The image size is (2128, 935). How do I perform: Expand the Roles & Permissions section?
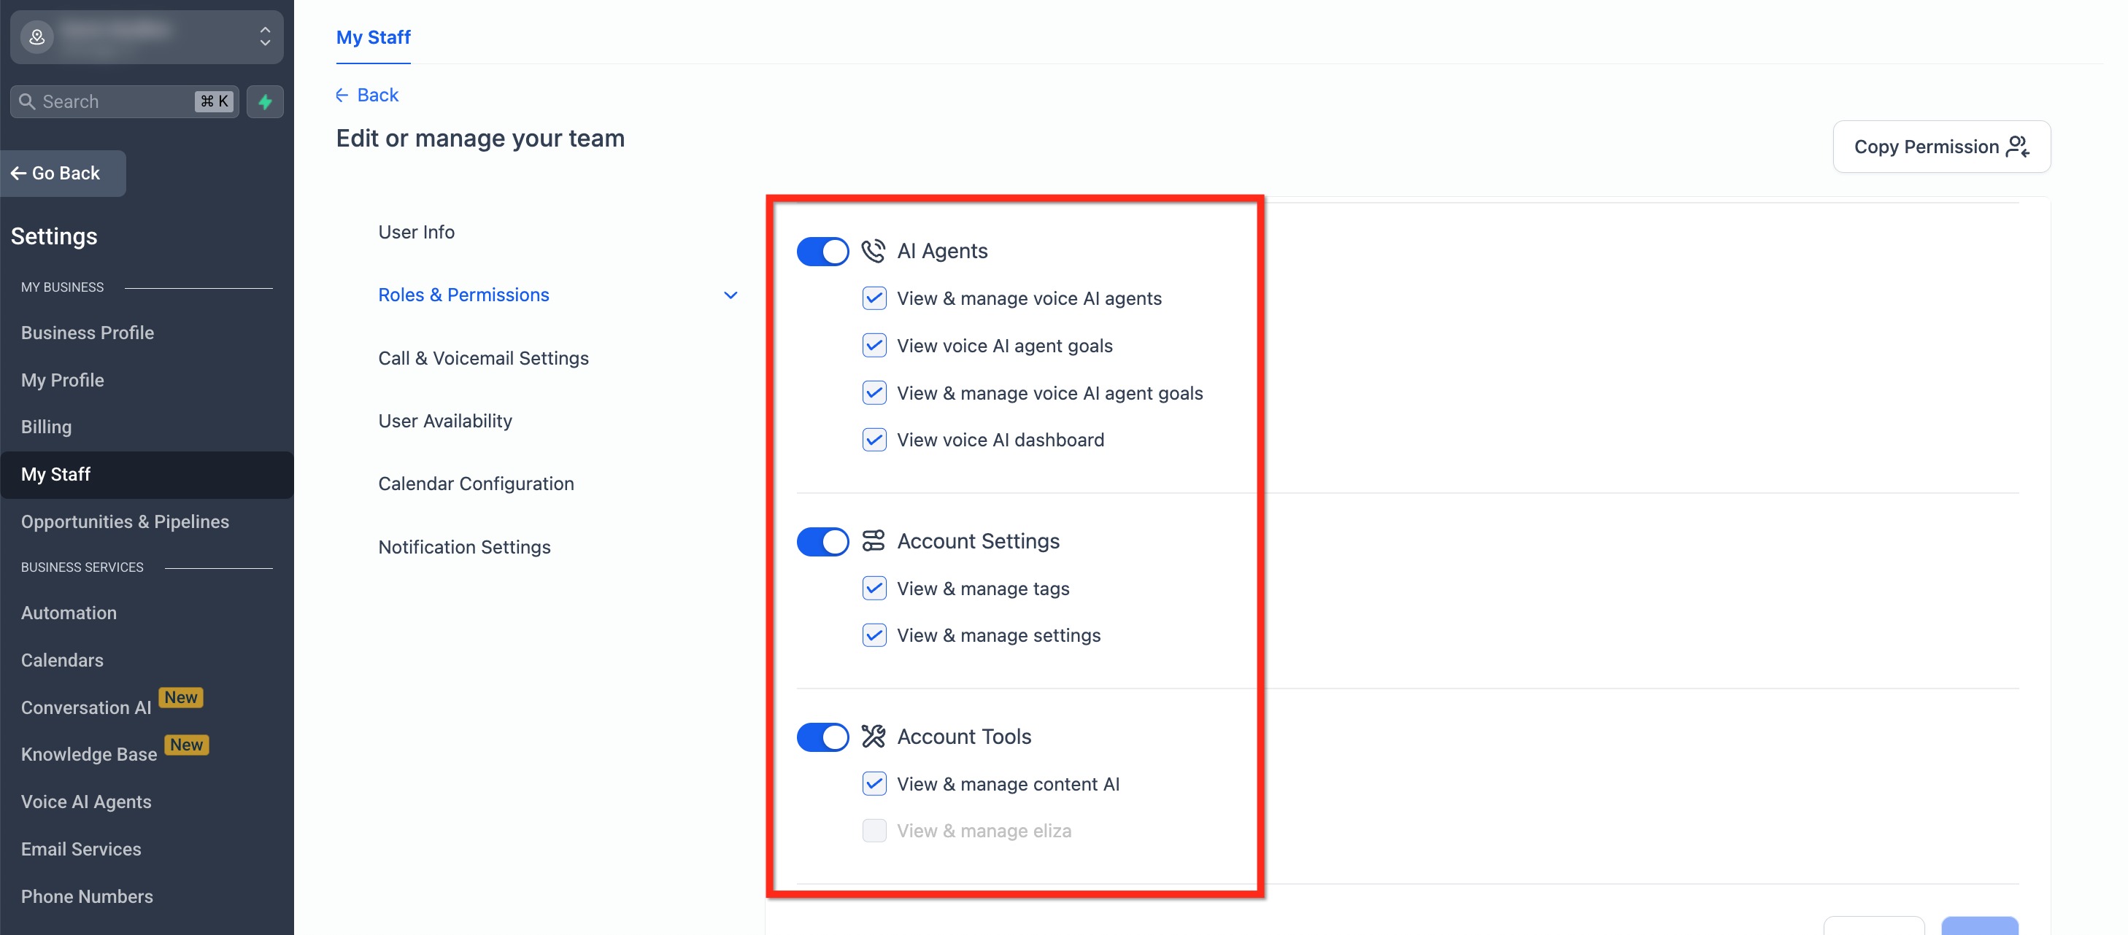463,295
